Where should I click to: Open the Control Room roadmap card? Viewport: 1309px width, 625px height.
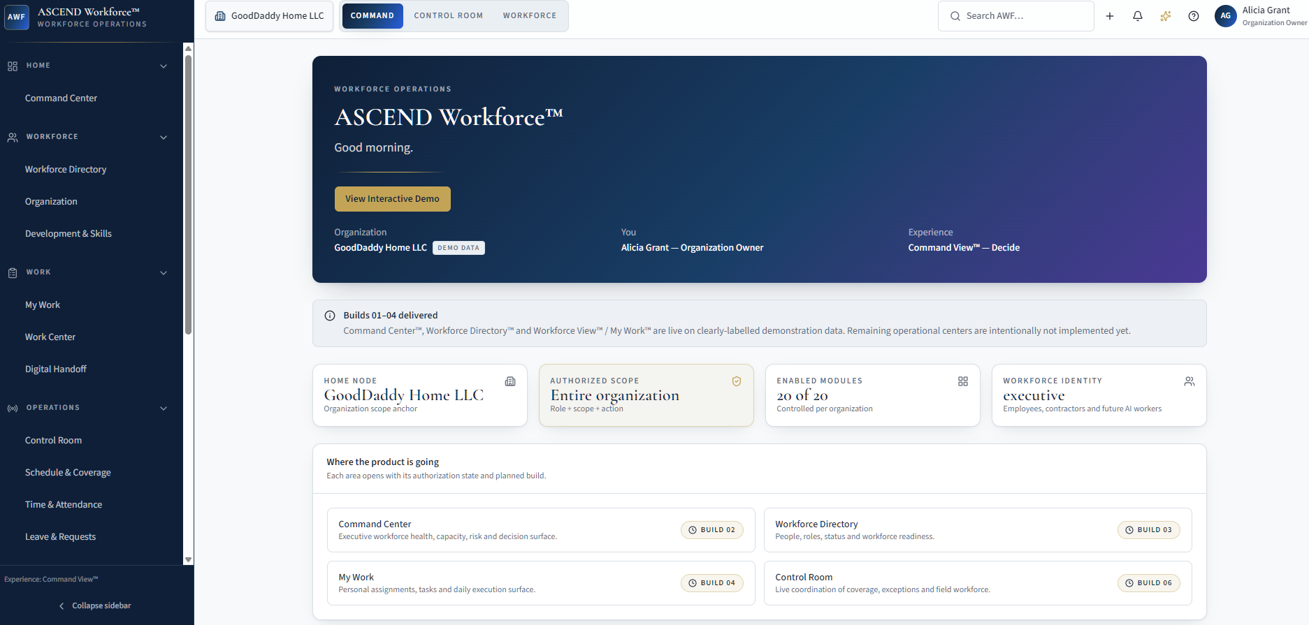978,583
